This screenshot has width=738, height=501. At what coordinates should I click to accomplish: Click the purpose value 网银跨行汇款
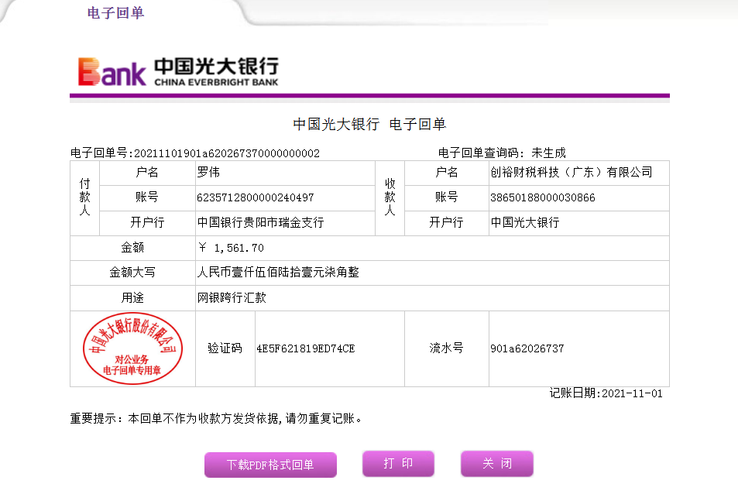tap(232, 297)
